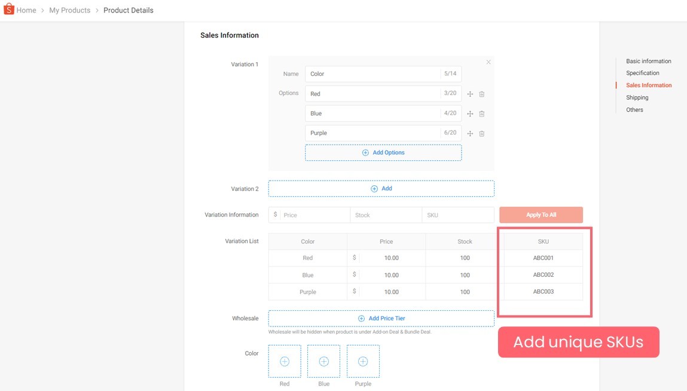
Task: Delete the Purple option
Action: click(481, 134)
